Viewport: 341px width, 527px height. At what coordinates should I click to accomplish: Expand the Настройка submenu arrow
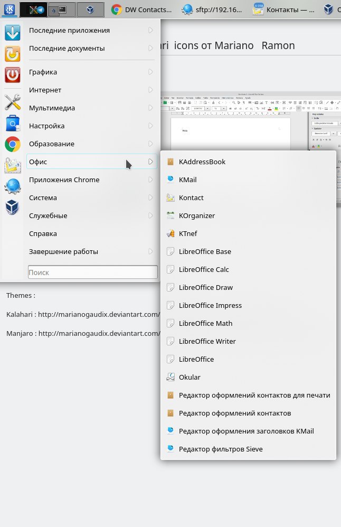150,126
